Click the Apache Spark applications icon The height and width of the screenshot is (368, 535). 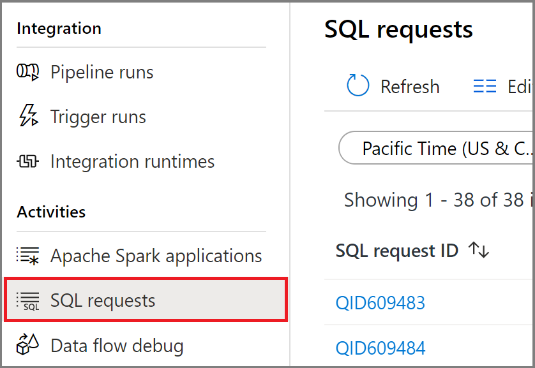click(x=27, y=255)
